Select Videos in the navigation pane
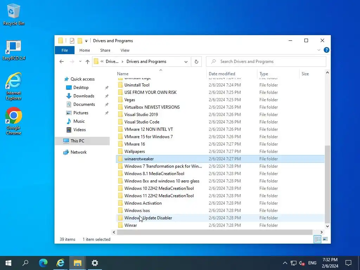 [79, 130]
